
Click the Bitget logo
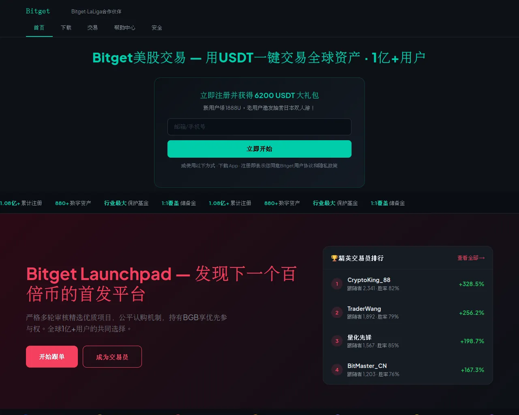pyautogui.click(x=38, y=11)
